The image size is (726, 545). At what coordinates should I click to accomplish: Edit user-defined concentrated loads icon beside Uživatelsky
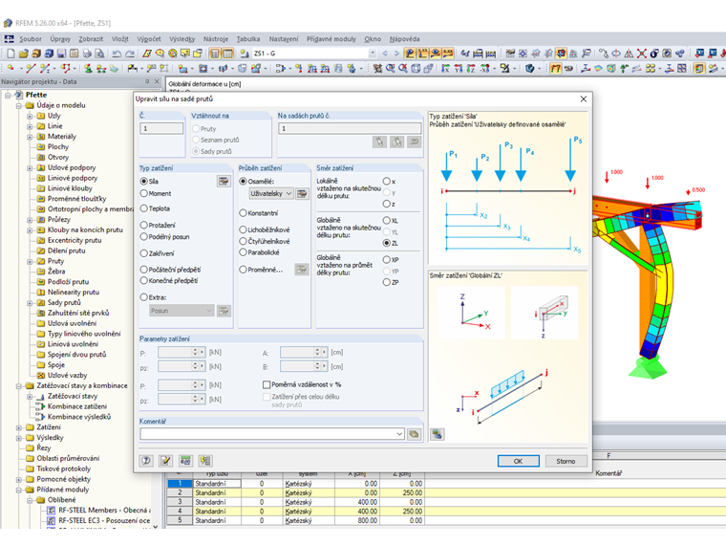[x=302, y=194]
